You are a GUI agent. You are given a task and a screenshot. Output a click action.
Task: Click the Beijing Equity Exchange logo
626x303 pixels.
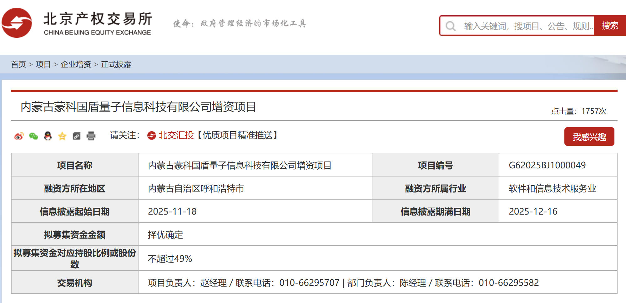tap(77, 23)
